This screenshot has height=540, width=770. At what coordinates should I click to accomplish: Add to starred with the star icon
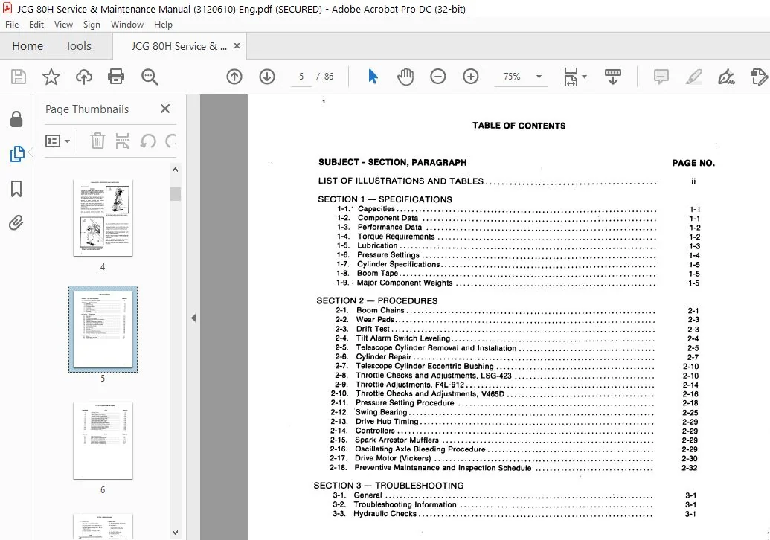[51, 77]
